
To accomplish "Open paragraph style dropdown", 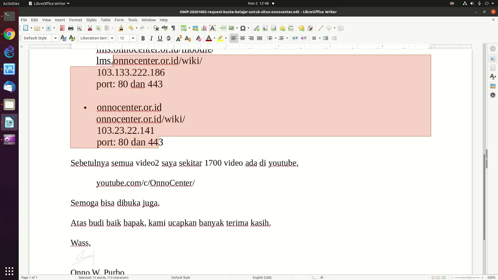I will [55, 38].
